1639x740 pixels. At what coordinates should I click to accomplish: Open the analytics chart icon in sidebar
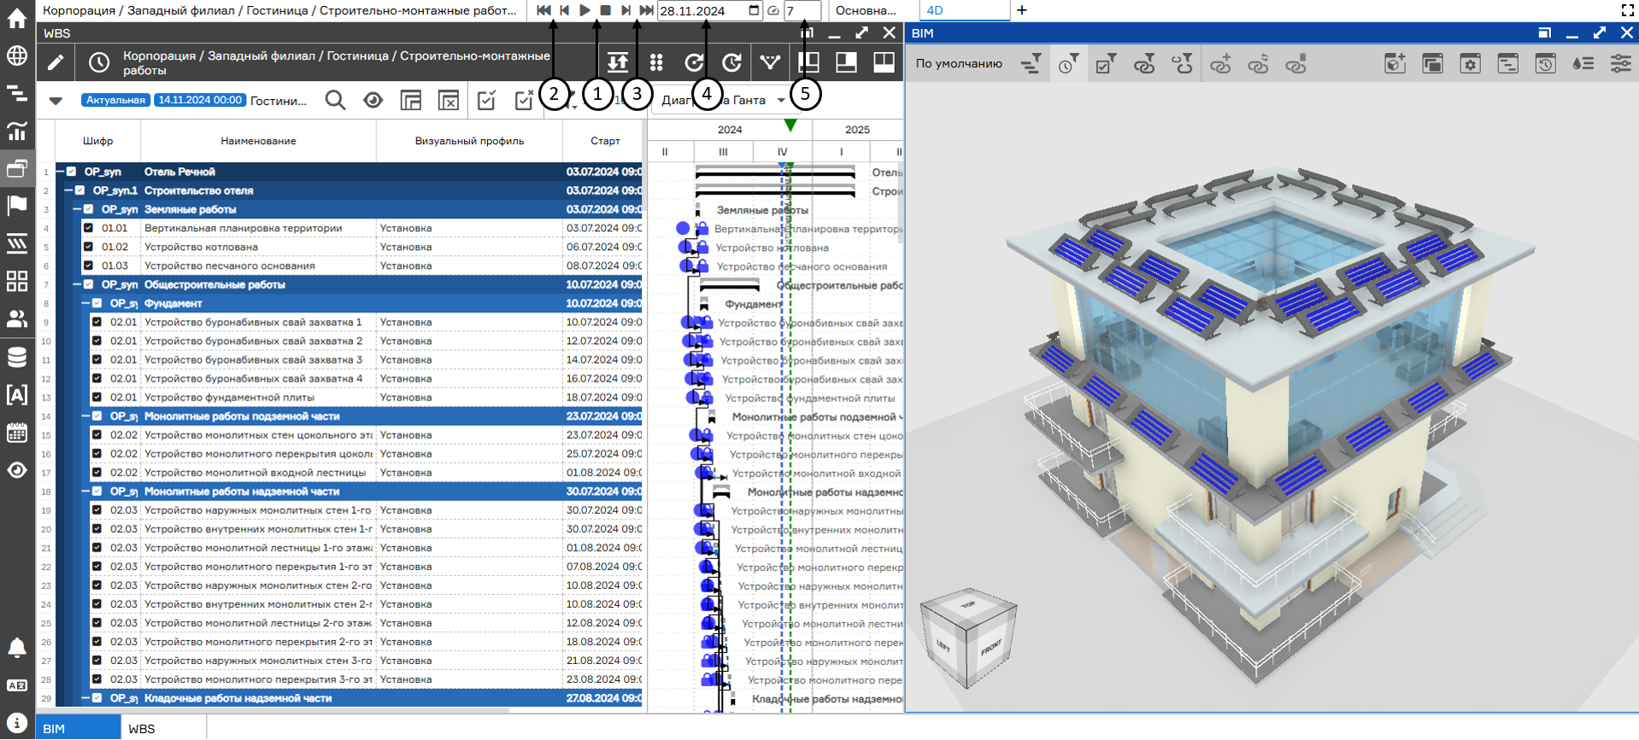point(17,131)
